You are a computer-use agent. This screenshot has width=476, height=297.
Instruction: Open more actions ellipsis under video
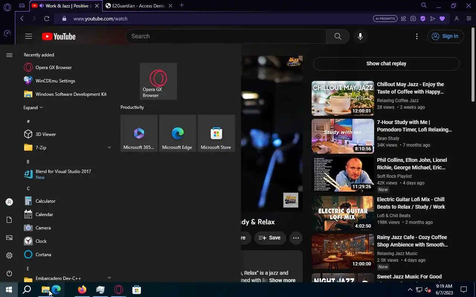click(x=296, y=238)
